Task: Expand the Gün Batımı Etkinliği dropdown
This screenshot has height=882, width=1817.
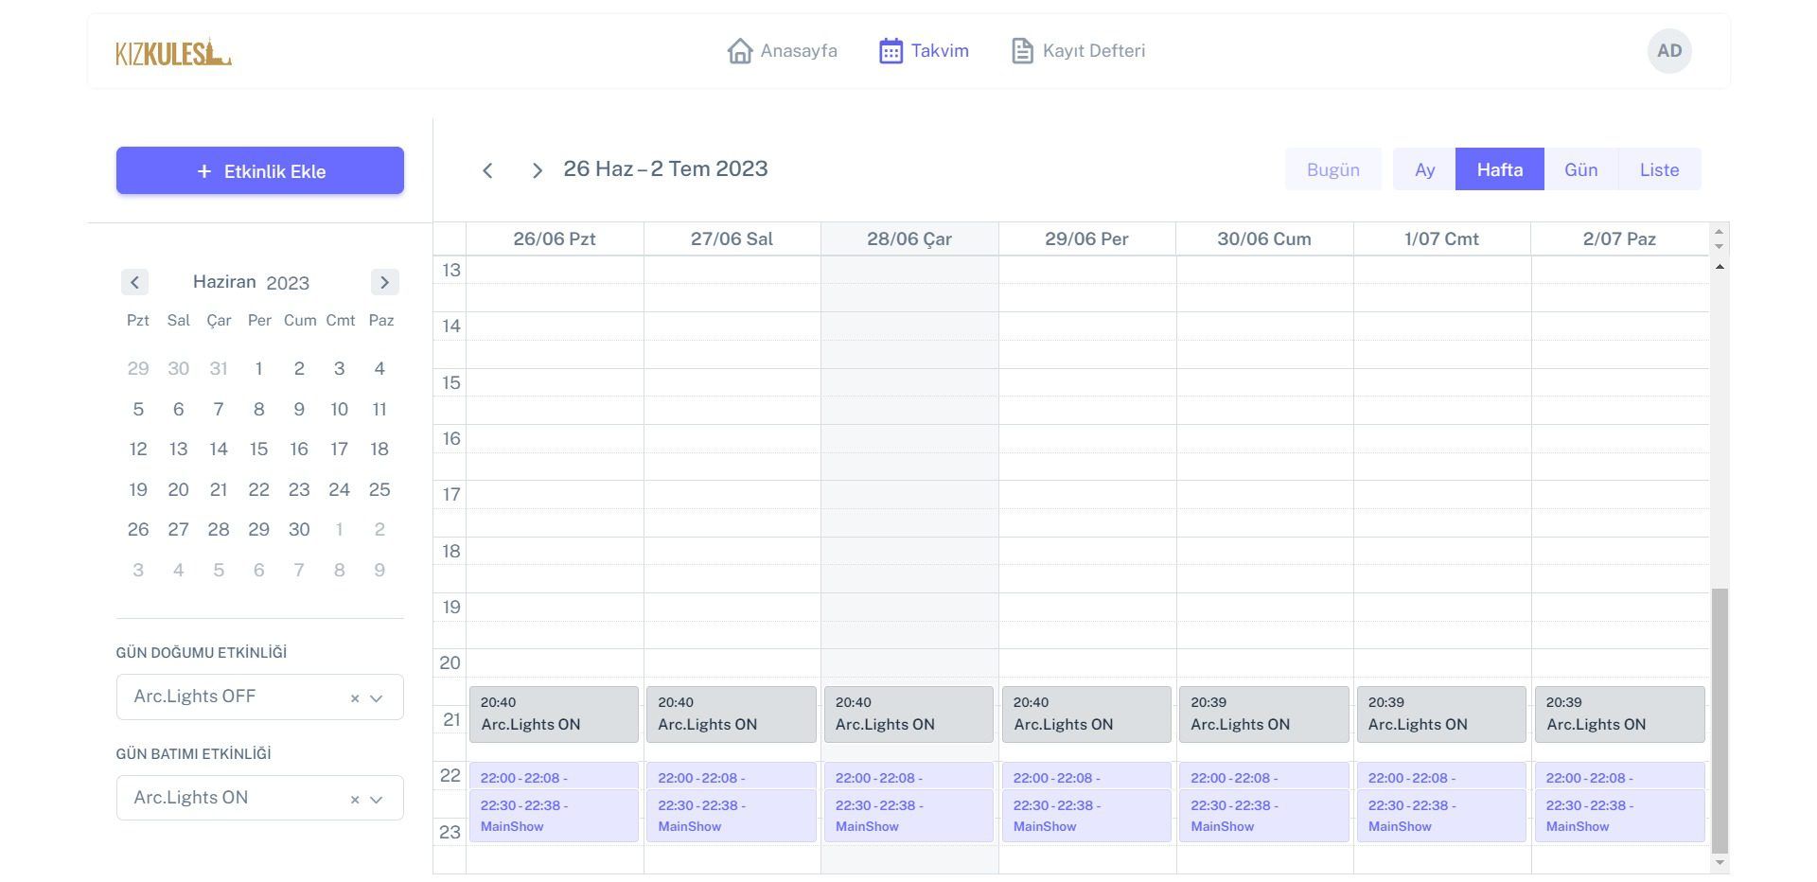Action: coord(377,800)
